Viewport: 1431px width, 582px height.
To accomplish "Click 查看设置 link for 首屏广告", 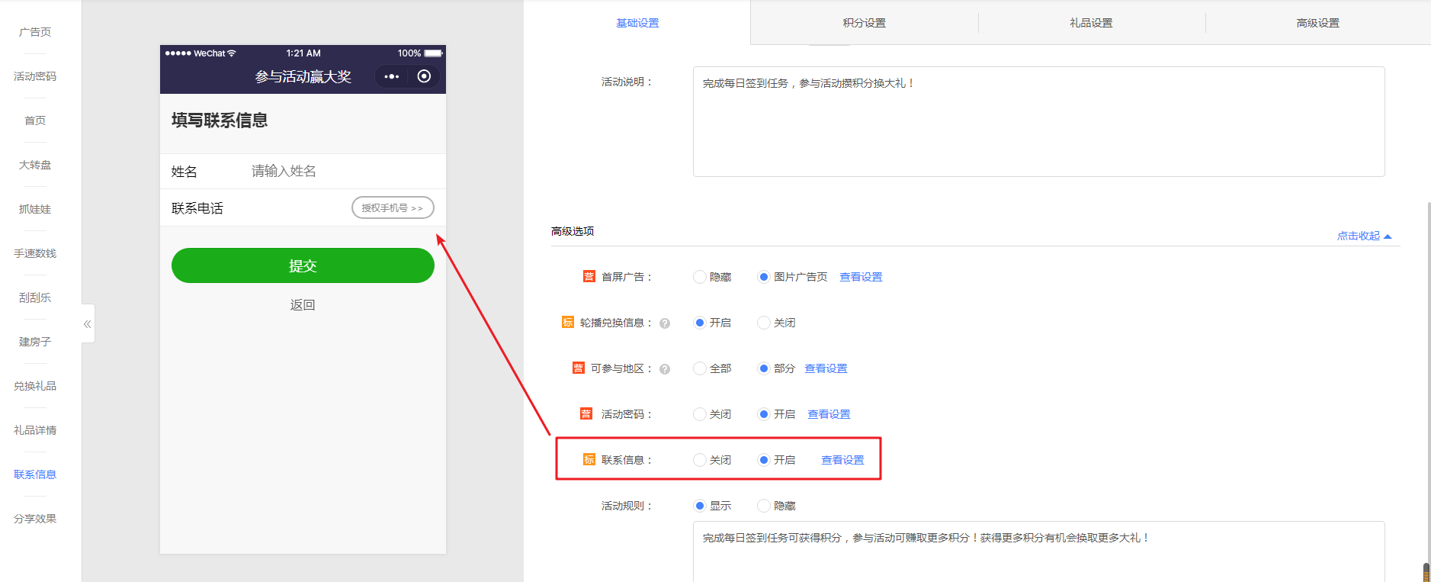I will tap(861, 277).
